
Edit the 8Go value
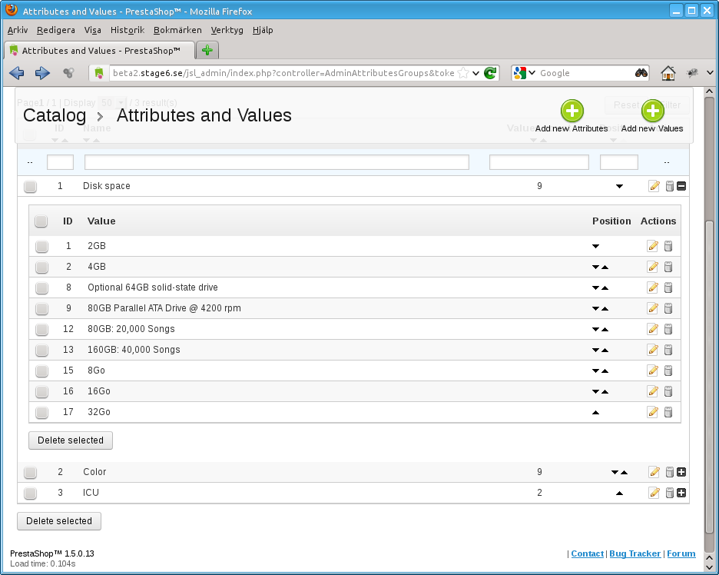(652, 371)
